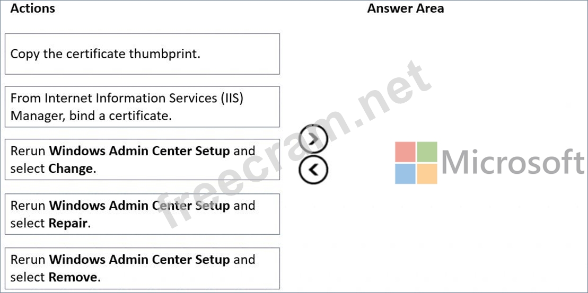Select the Rerun Setup 'Repair' action box
Viewport: 588px width, 293px height.
click(142, 214)
